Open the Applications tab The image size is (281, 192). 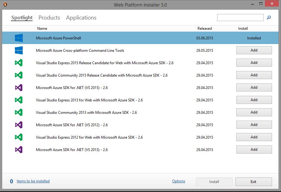coord(81,18)
